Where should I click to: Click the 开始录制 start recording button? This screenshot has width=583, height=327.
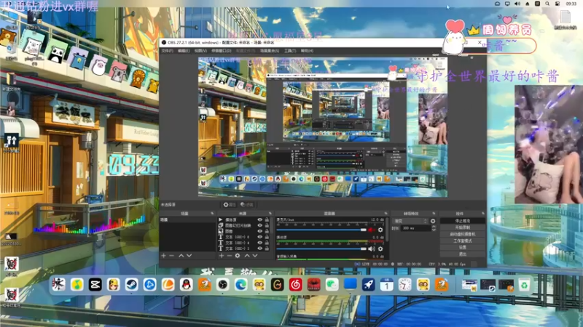coord(463,227)
